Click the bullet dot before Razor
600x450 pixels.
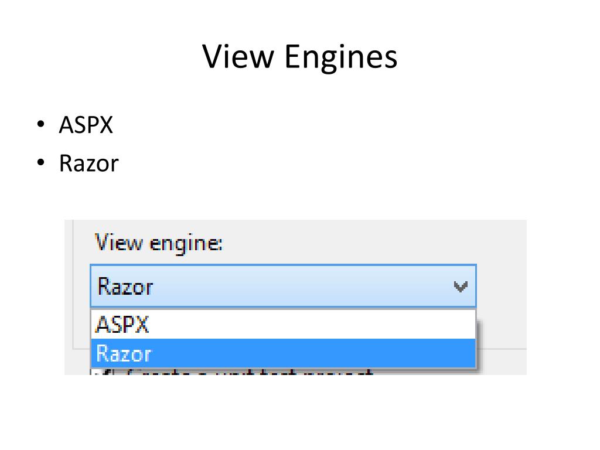point(41,162)
